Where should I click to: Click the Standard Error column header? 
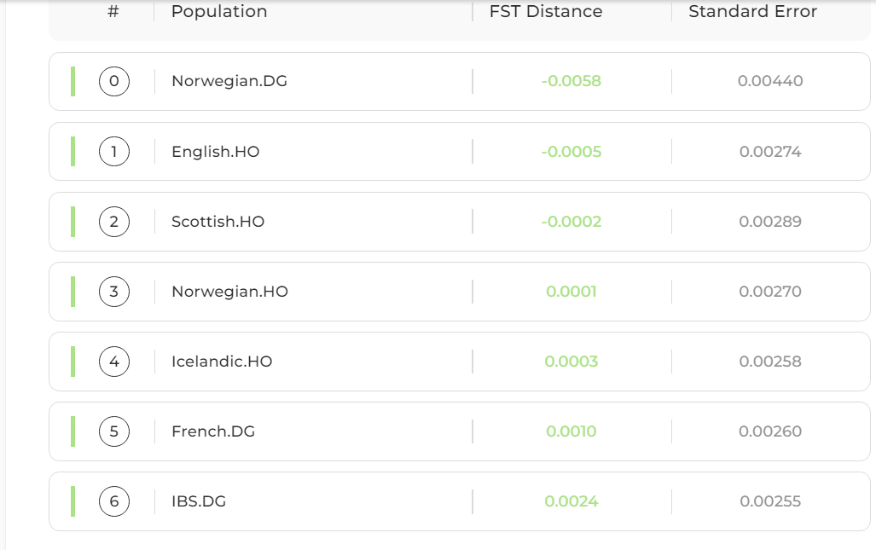click(752, 12)
